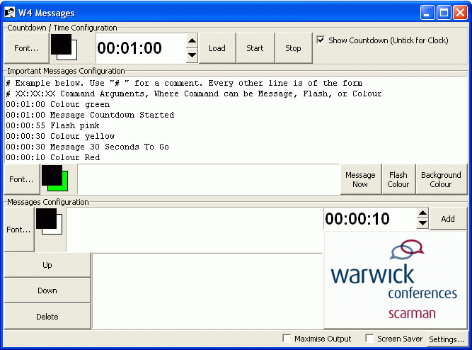Viewport: 472px width, 350px height.
Task: Enable the Screen Saver checkbox
Action: pyautogui.click(x=369, y=339)
